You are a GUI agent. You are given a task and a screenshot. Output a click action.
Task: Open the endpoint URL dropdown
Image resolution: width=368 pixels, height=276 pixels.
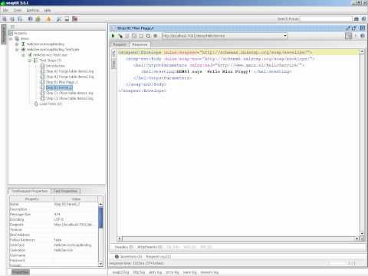[x=285, y=36]
